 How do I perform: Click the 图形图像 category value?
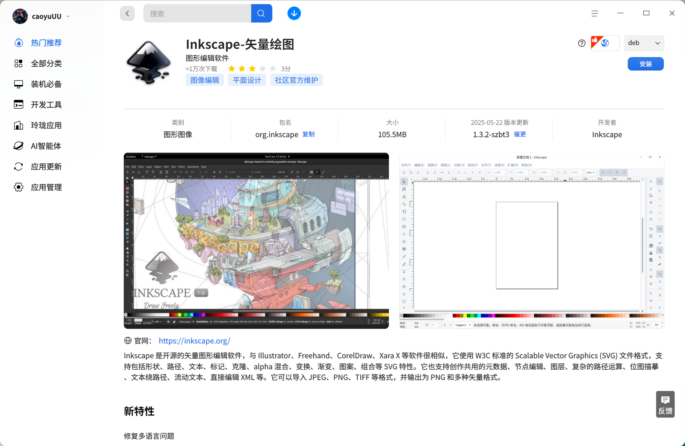(x=178, y=134)
